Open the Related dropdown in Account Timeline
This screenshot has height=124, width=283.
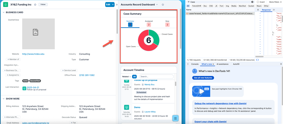[126, 77]
